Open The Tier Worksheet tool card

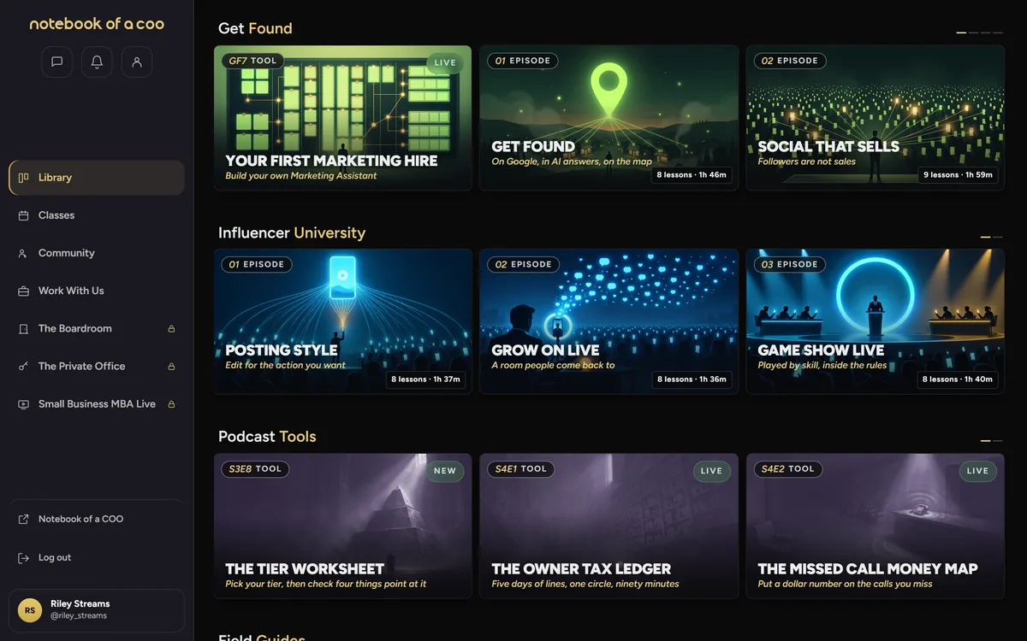pos(342,526)
